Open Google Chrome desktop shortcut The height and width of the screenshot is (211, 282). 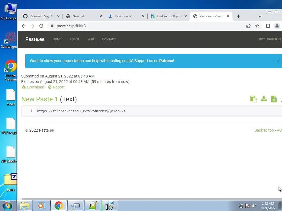(10, 70)
